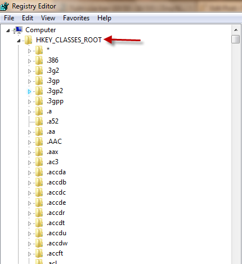Select the .accdb key label
The height and width of the screenshot is (264, 242).
pos(56,182)
